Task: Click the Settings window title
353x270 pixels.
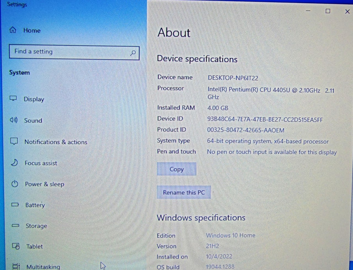Action: pos(17,4)
